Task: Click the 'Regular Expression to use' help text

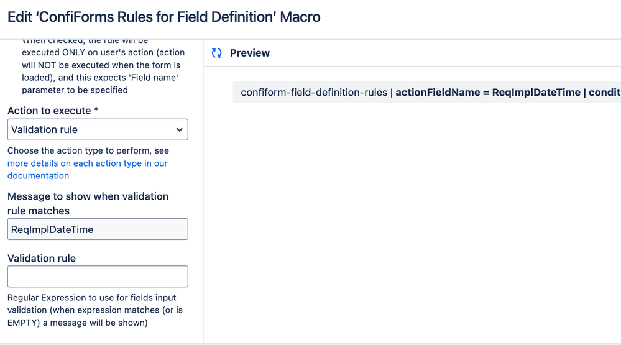Action: tap(91, 298)
